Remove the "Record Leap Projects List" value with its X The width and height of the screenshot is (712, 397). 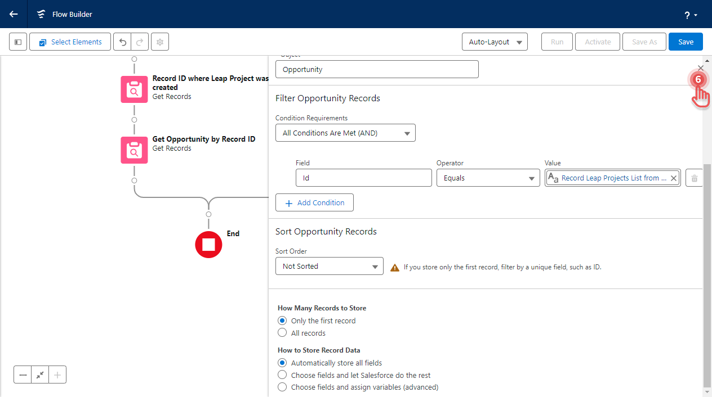click(673, 178)
